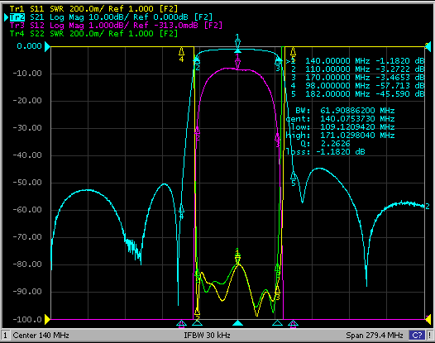Image resolution: width=435 pixels, height=343 pixels.
Task: Click the IFBW 30 kHz setting
Action: click(x=207, y=335)
